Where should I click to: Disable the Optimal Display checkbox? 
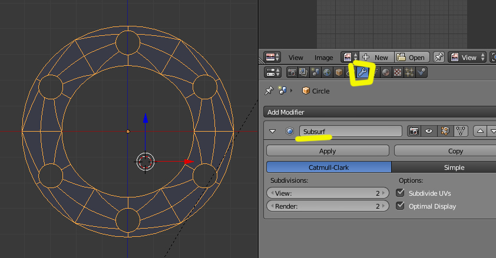[x=401, y=206]
